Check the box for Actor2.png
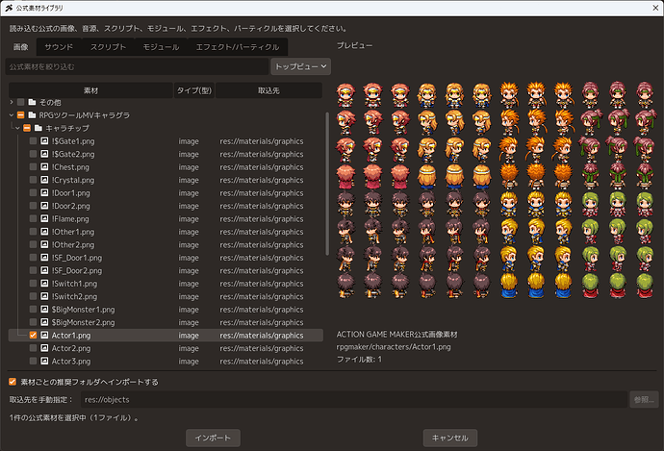This screenshot has height=451, width=664. tap(33, 348)
